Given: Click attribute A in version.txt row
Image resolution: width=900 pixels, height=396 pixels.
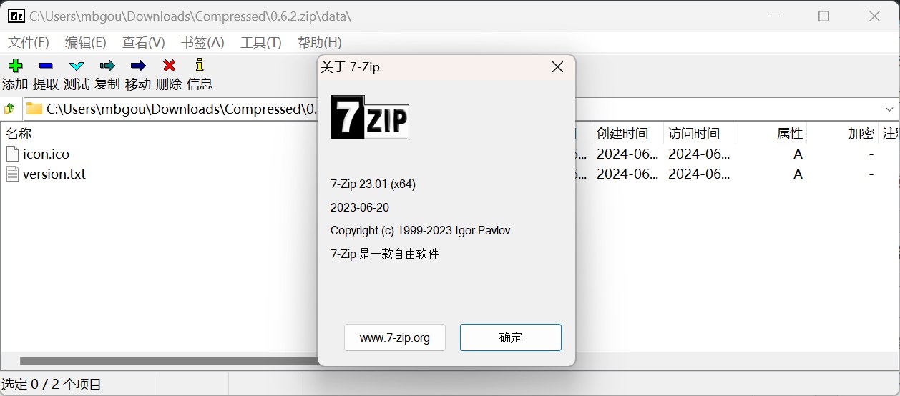Looking at the screenshot, I should tap(798, 174).
